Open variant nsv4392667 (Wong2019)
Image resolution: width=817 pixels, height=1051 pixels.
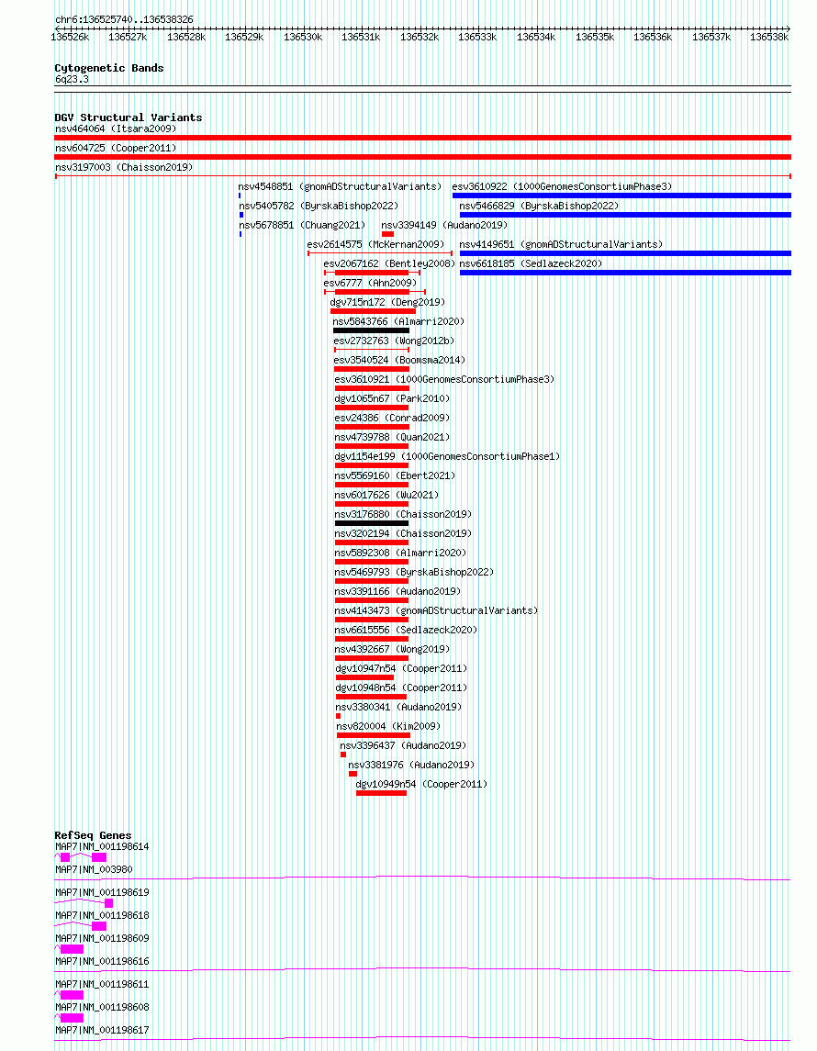393,650
